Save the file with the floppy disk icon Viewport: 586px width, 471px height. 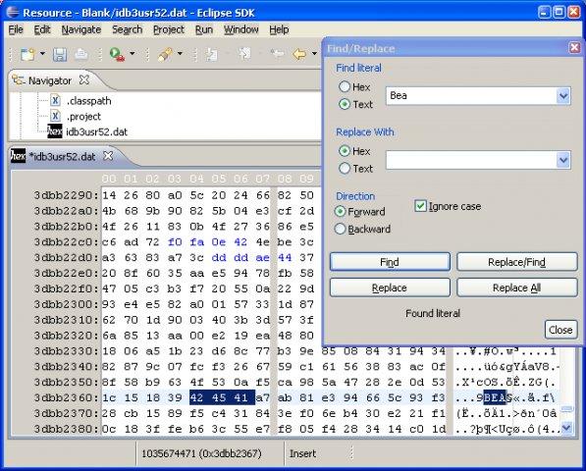pos(60,55)
